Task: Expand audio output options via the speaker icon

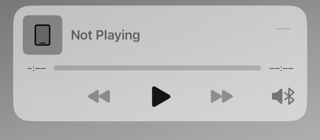Action: (x=283, y=96)
